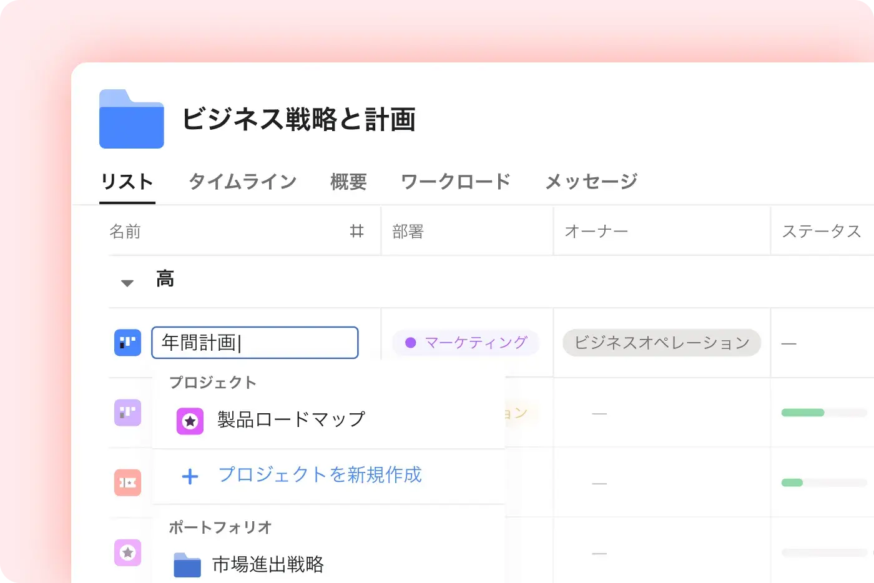The width and height of the screenshot is (874, 583).
Task: Click the プロジェクト dropdown section label
Action: coord(213,382)
